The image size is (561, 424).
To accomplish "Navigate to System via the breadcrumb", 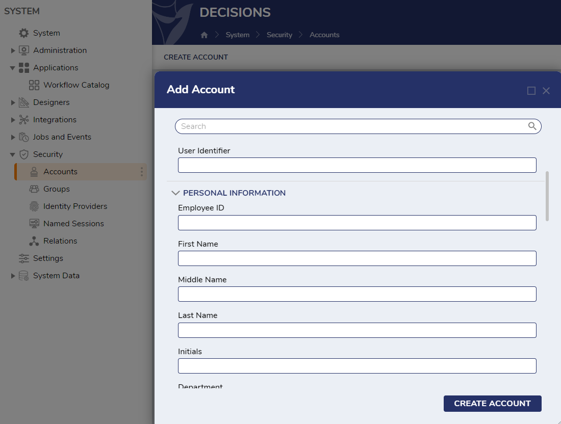I will click(x=237, y=35).
